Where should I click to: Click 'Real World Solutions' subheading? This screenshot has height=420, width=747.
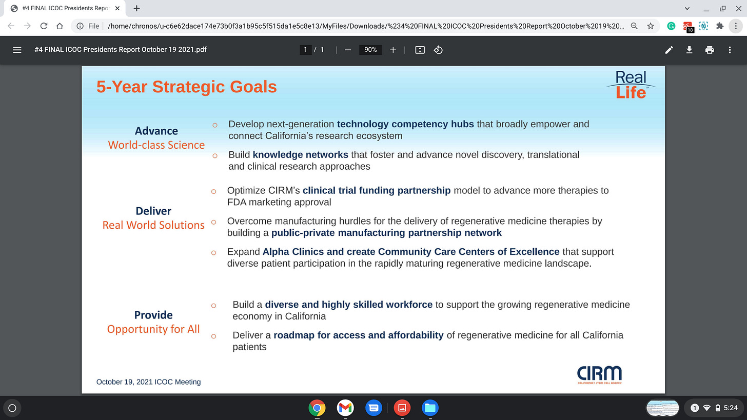coord(153,225)
